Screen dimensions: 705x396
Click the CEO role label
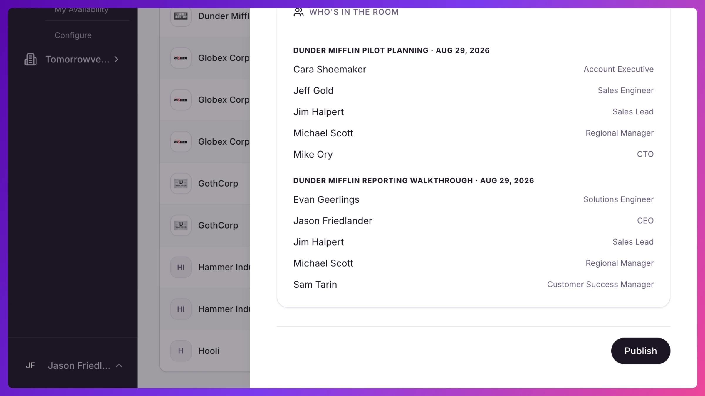645,221
